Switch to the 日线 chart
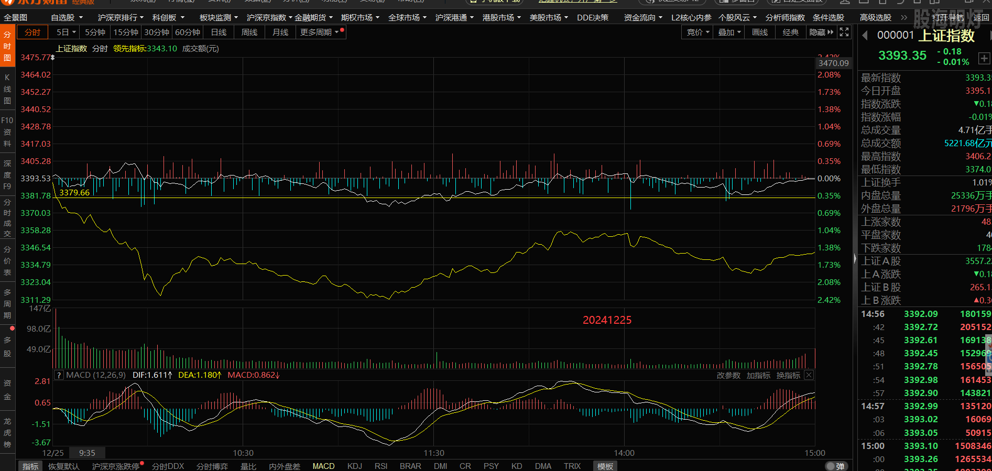992x471 pixels. (x=219, y=32)
